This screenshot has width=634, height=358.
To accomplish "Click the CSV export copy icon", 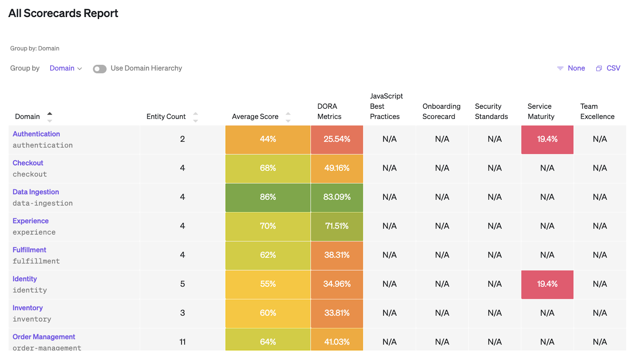I will pyautogui.click(x=599, y=68).
